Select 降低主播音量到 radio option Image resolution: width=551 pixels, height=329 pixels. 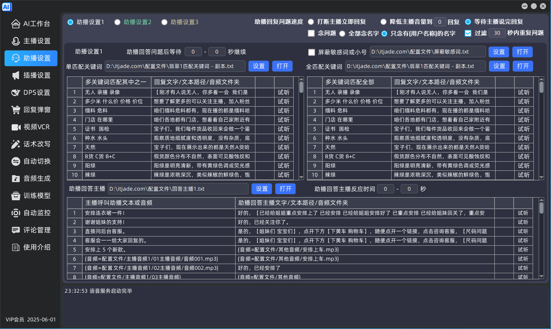(x=384, y=22)
